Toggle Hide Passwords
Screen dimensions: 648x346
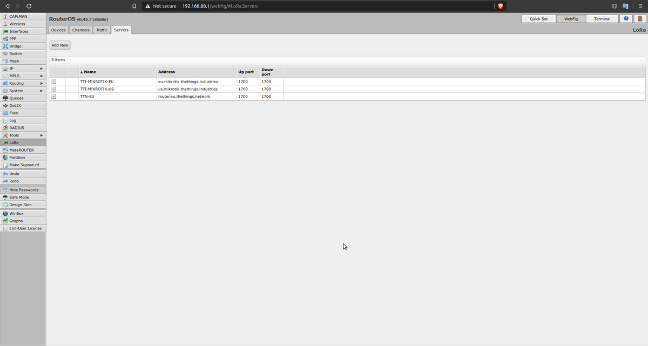tap(23, 190)
